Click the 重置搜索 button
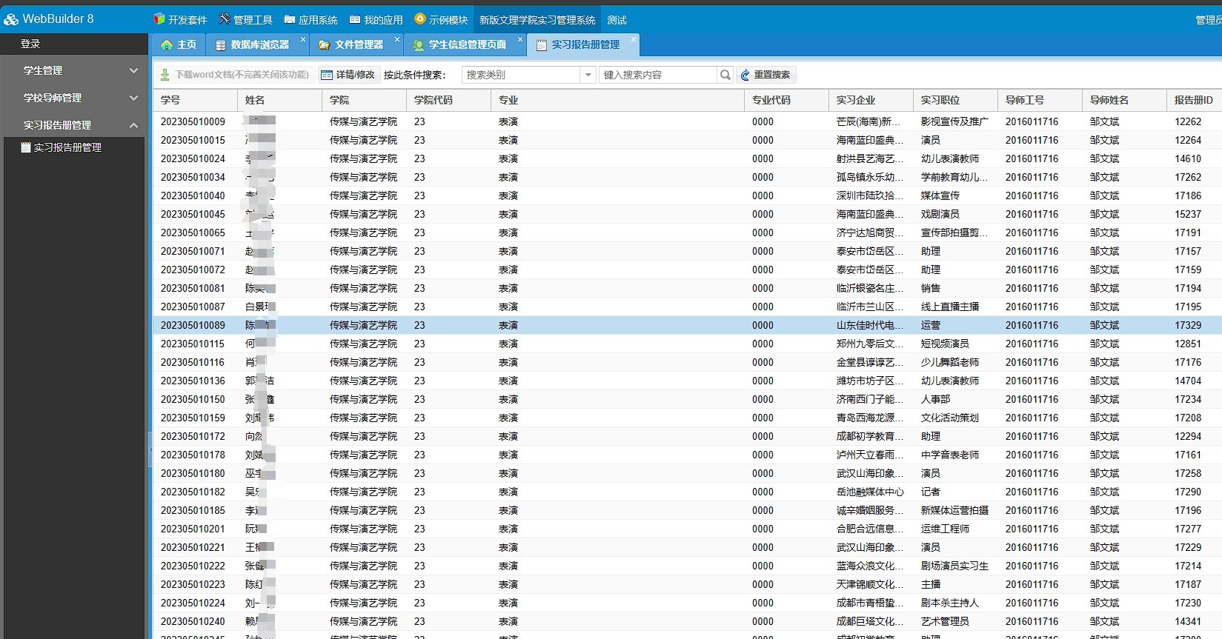 tap(766, 75)
